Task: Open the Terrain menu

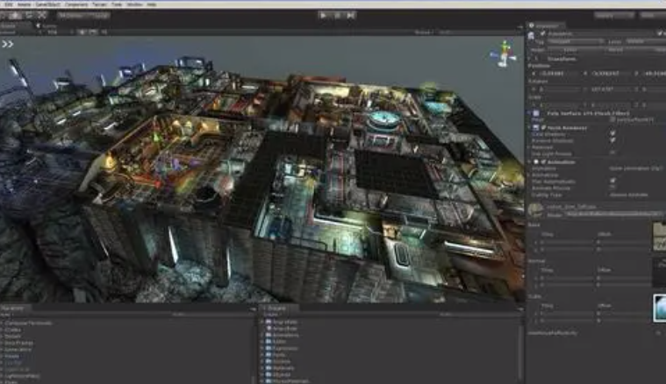Action: (100, 4)
